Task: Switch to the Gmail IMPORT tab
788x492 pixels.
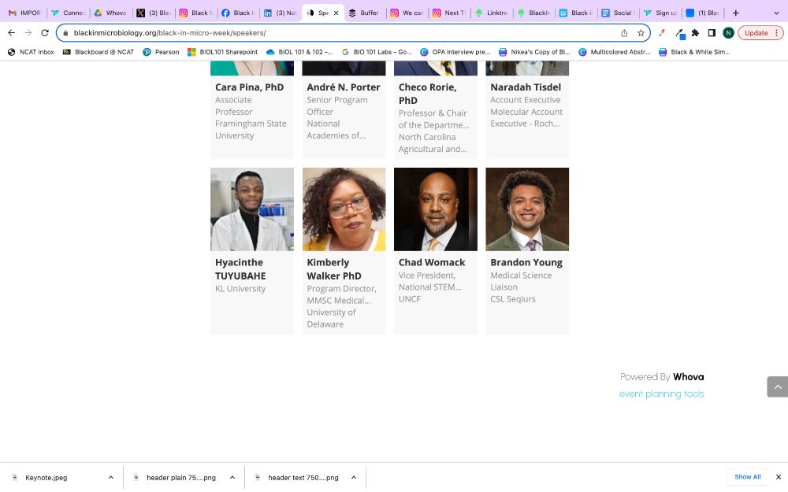Action: click(24, 13)
